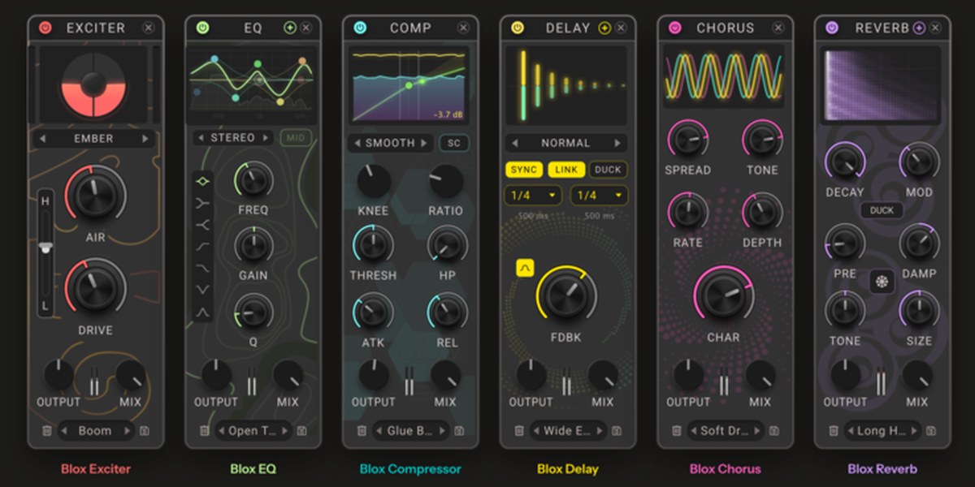975x487 pixels.
Task: Click the large CHAR knob in Chorus
Action: click(x=723, y=295)
